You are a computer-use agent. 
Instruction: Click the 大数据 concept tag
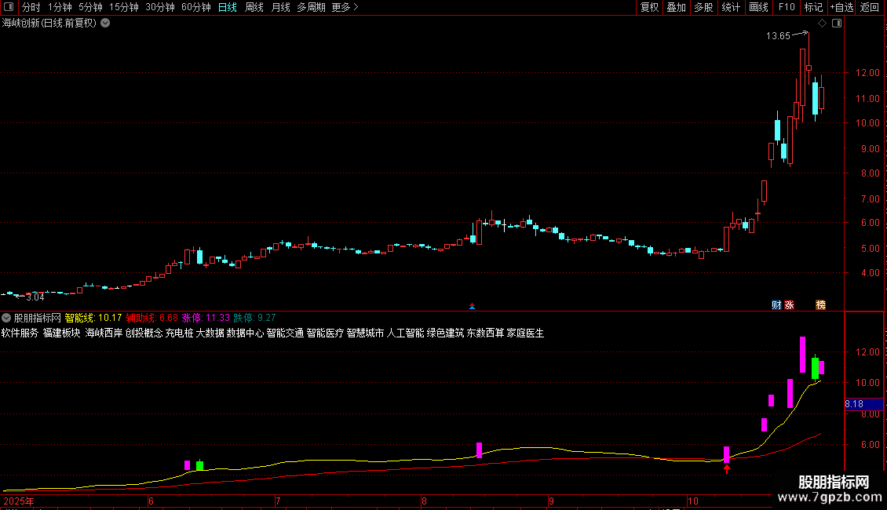point(210,333)
